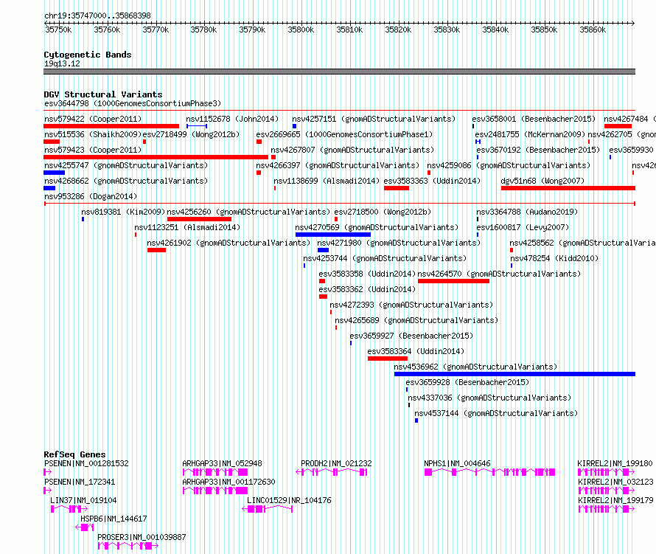Screen dimensions: 656x554
Task: Click nsv953286 (Dogan2014) label
Action: (91, 196)
